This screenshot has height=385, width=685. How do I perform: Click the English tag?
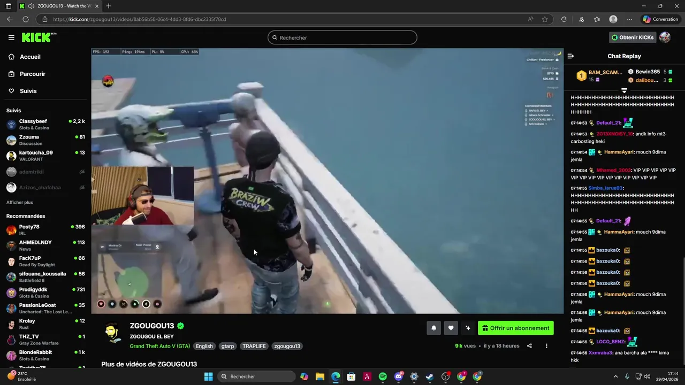point(204,346)
